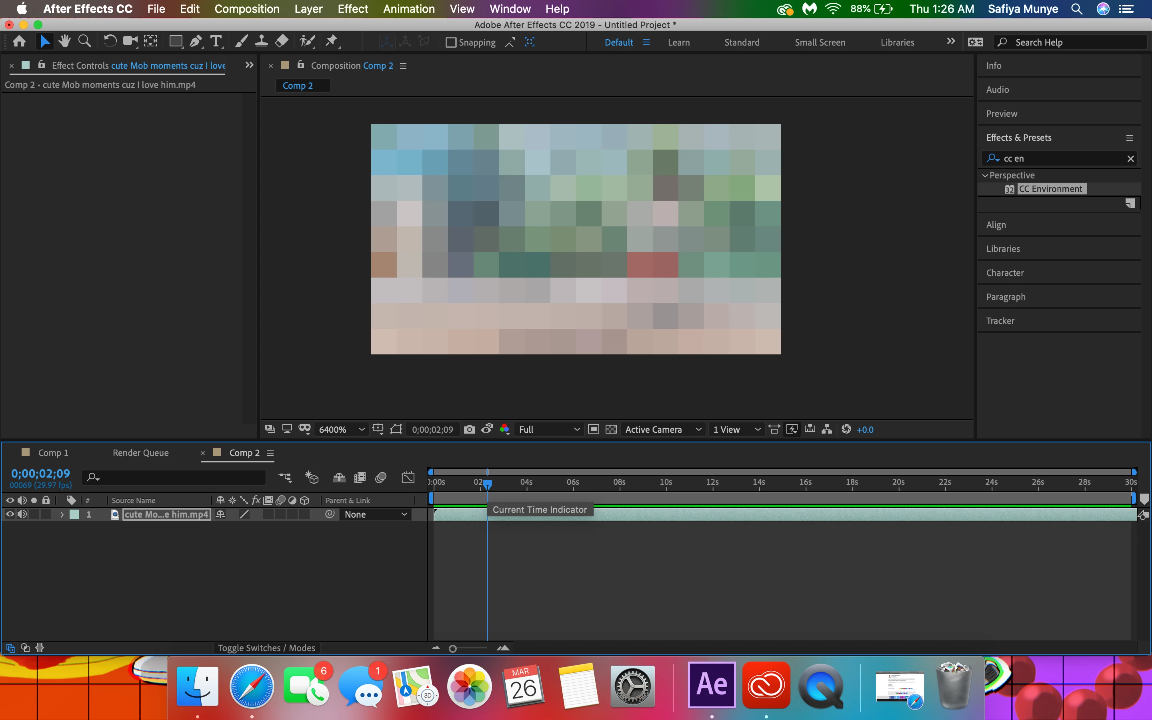Viewport: 1152px width, 720px height.
Task: Click Toggle Switches / Modes button
Action: pyautogui.click(x=266, y=648)
